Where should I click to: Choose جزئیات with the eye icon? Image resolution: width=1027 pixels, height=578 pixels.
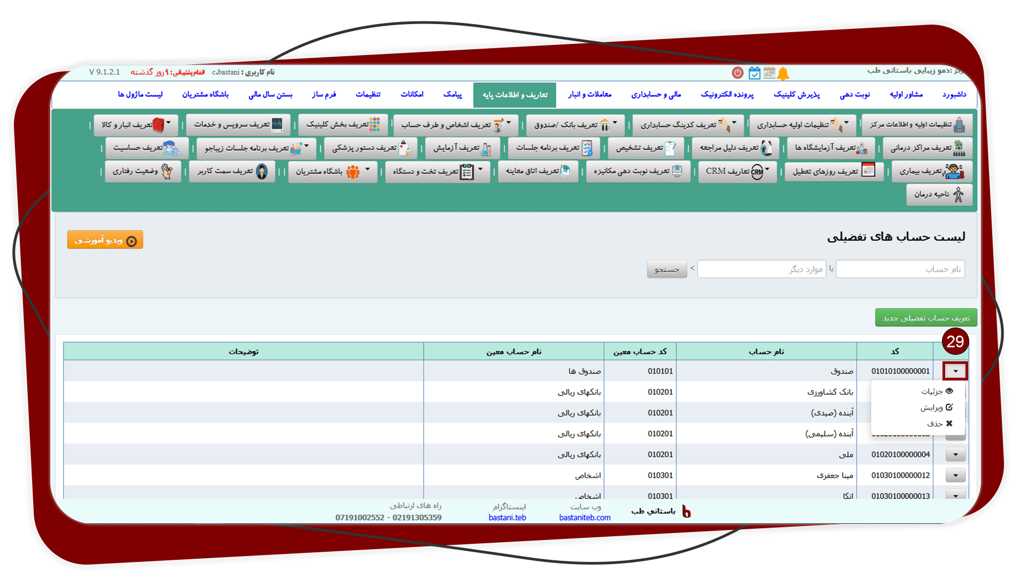(x=937, y=391)
